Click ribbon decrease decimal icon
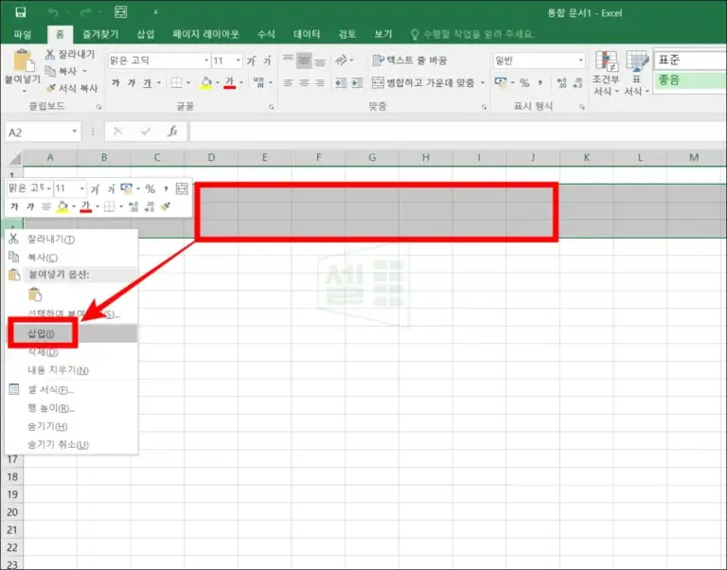The height and width of the screenshot is (570, 727). [x=577, y=82]
